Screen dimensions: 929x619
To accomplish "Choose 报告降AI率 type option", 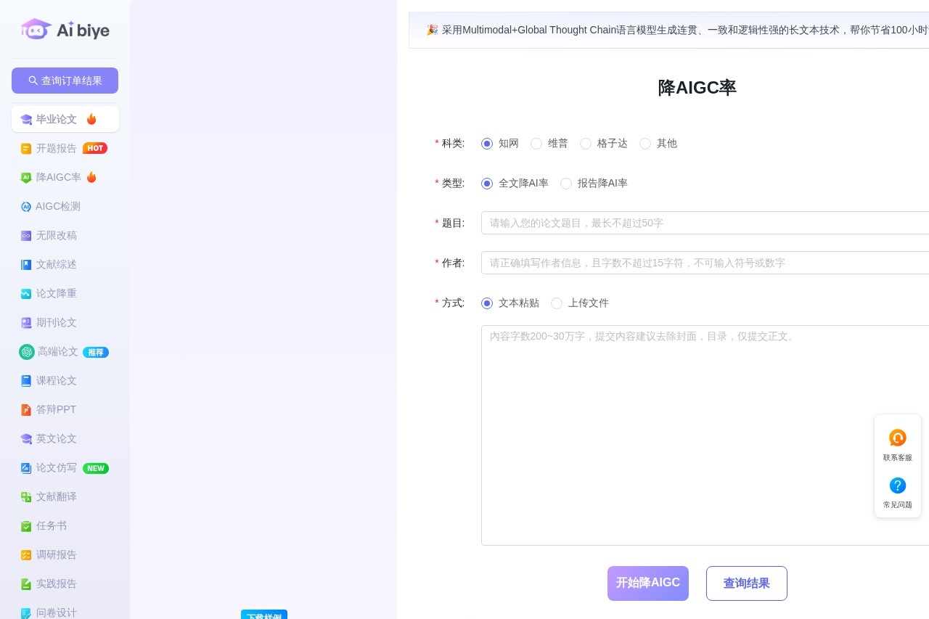I will 566,184.
